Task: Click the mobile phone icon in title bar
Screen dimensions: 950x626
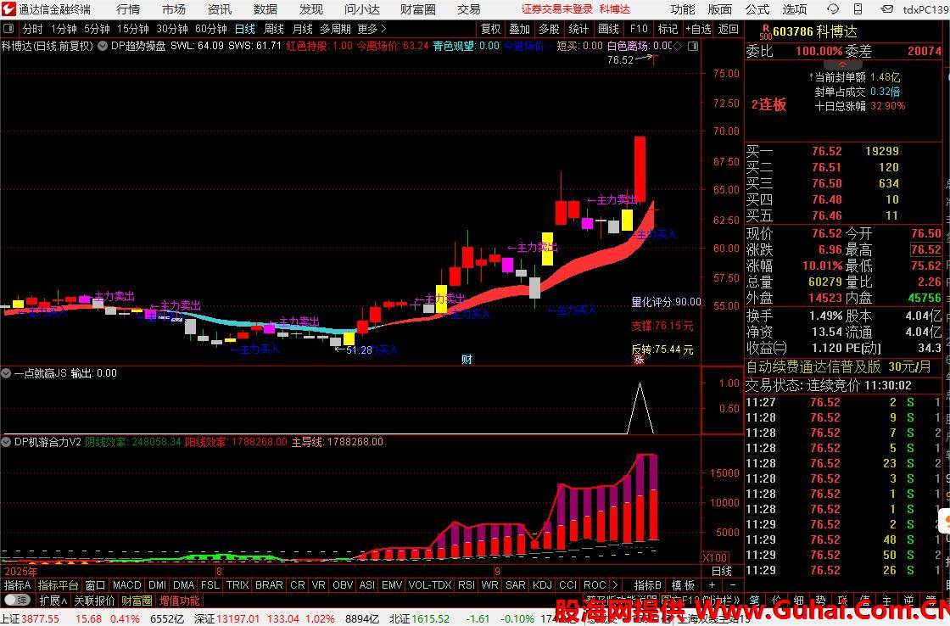Action: click(x=858, y=9)
